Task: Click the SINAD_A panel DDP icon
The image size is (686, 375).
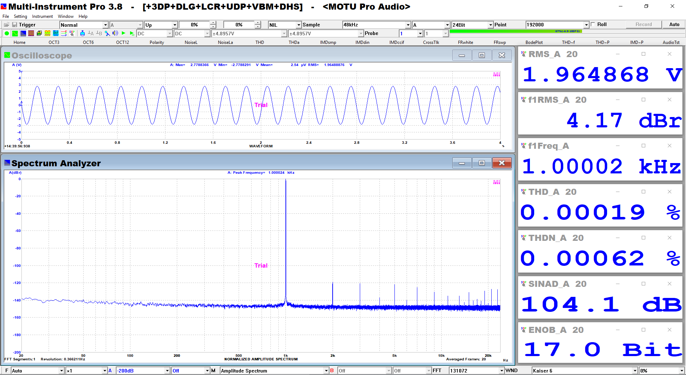Action: click(x=523, y=284)
